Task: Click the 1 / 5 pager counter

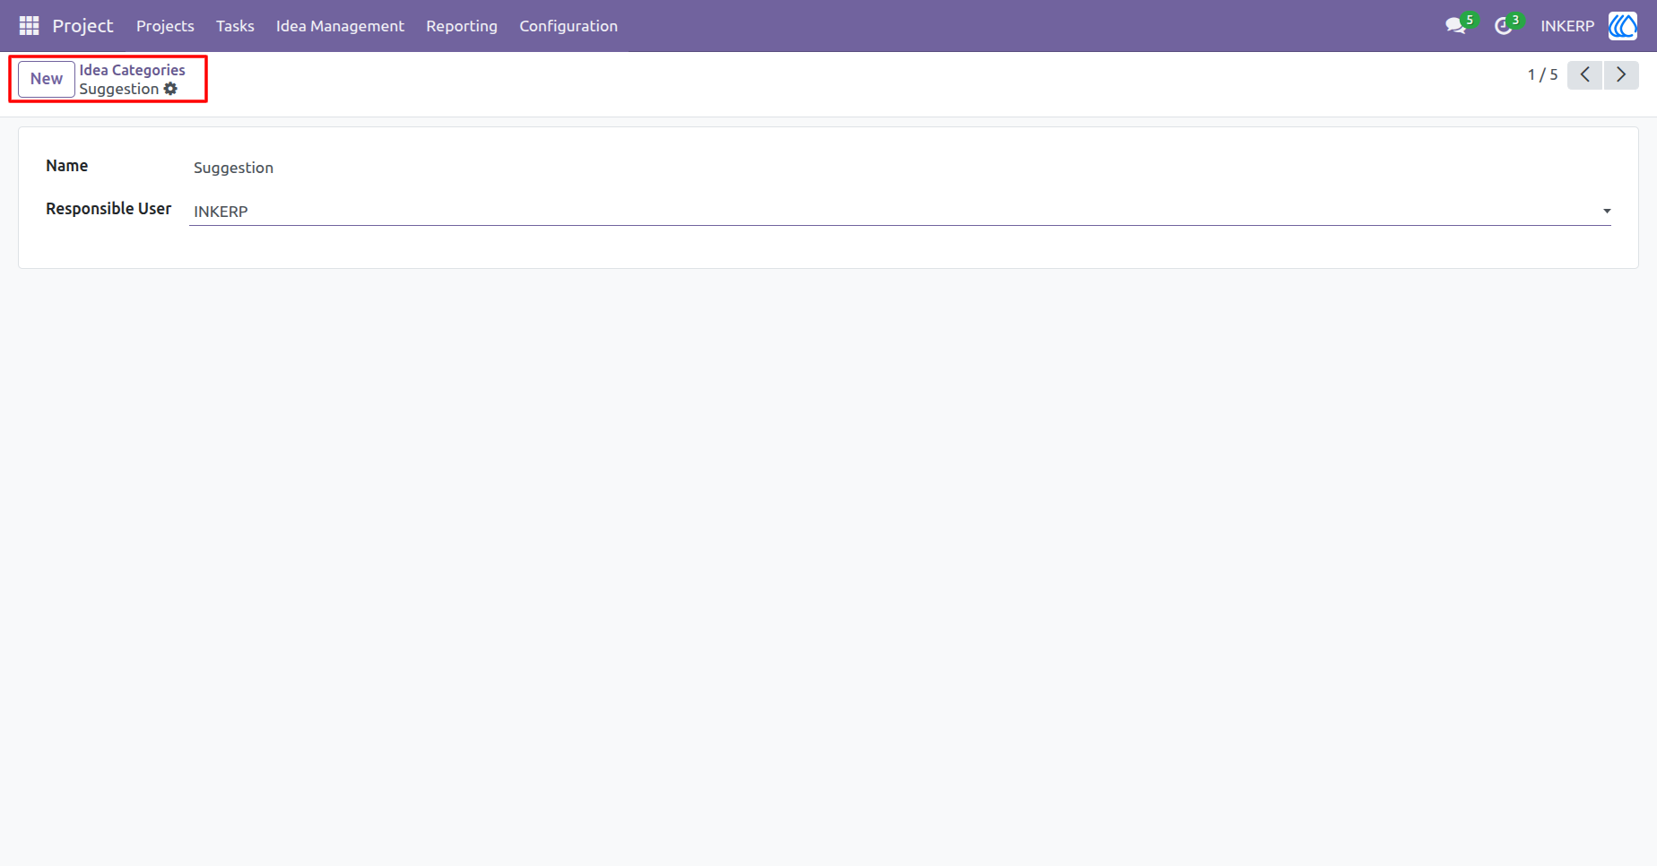Action: click(1542, 75)
